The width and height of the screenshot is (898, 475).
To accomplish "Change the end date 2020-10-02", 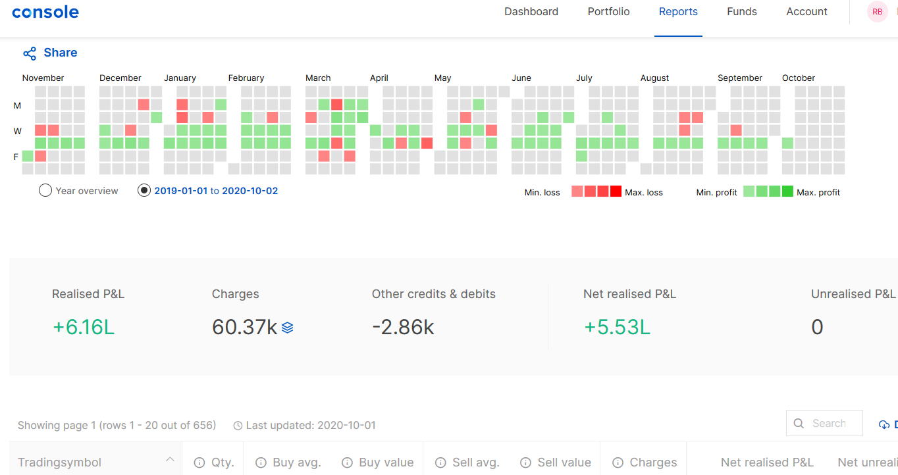I will pyautogui.click(x=250, y=191).
